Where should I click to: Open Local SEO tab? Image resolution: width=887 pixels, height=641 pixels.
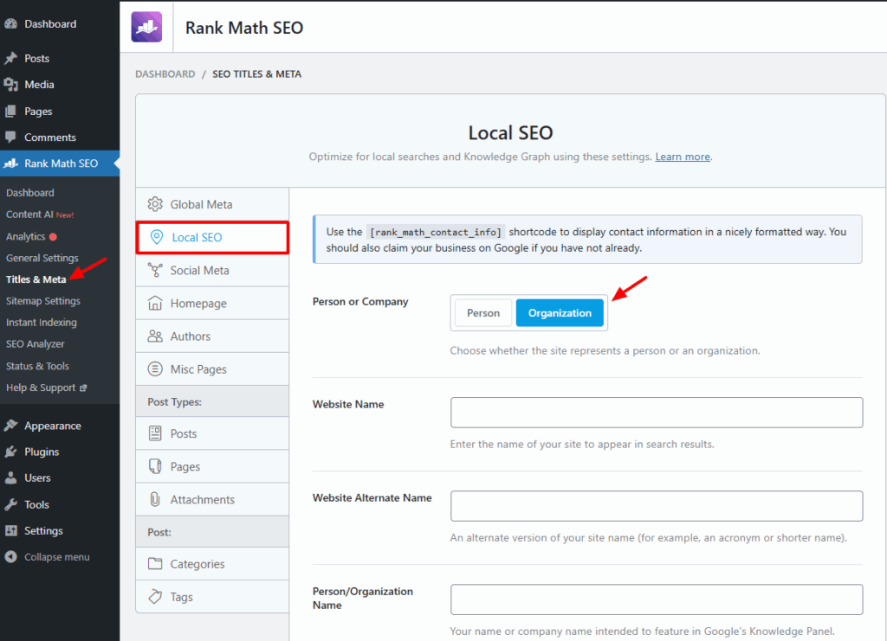click(x=212, y=237)
